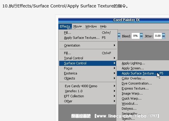The width and height of the screenshot is (169, 121).
Task: Open the Help menu
Action: click(103, 26)
